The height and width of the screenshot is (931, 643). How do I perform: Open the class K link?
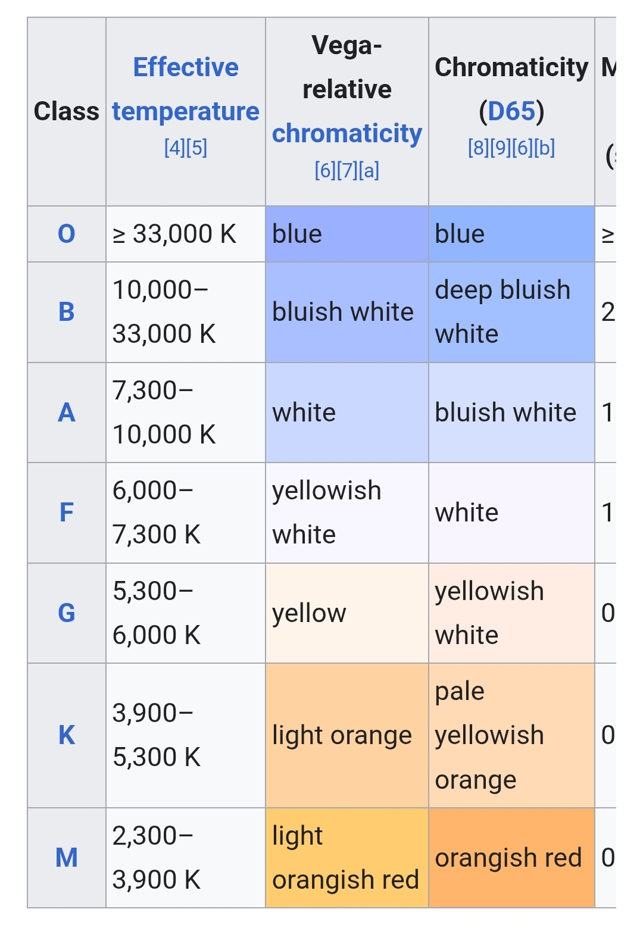[67, 735]
